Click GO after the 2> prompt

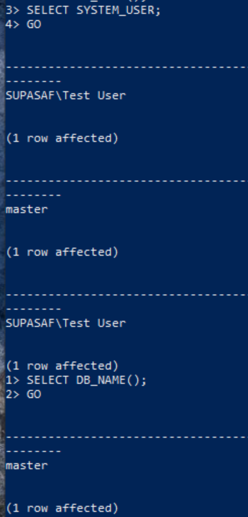coord(34,394)
